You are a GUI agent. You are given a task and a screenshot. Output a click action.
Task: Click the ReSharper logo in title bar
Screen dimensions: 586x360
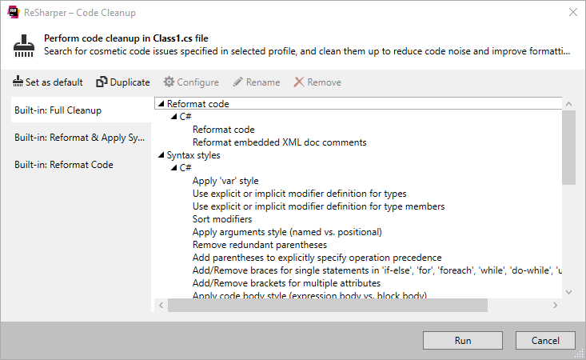(13, 12)
